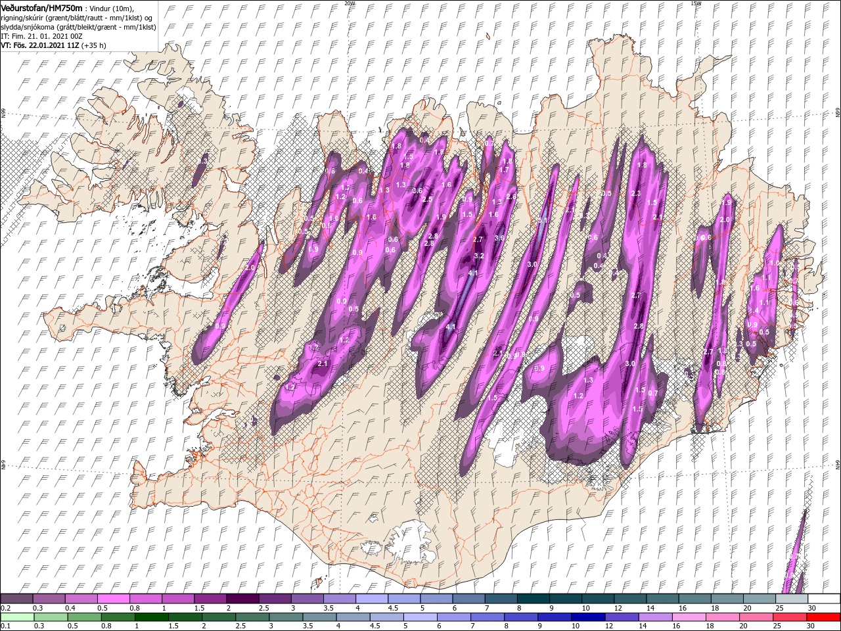Pick the deep blue swatch labeled 10
Image resolution: width=841 pixels, height=631 pixels.
587,617
